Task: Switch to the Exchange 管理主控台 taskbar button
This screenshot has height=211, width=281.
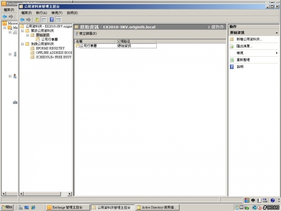Action: (68, 207)
